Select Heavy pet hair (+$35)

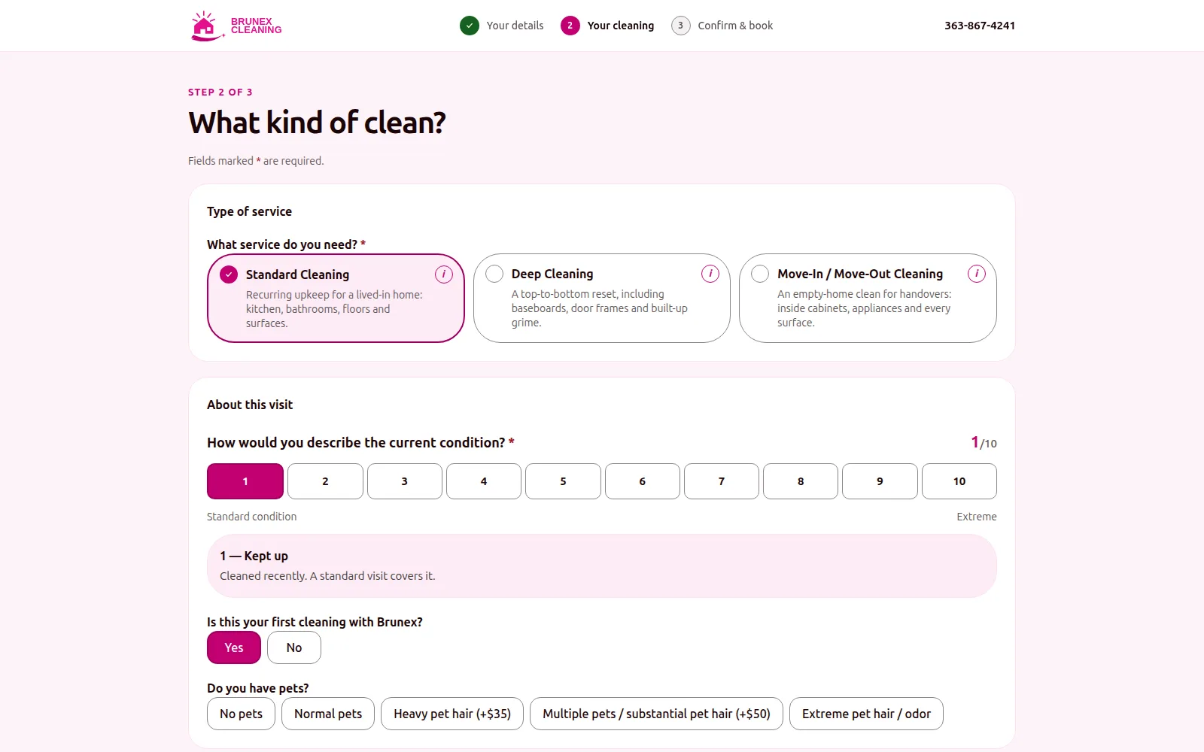[x=452, y=714]
